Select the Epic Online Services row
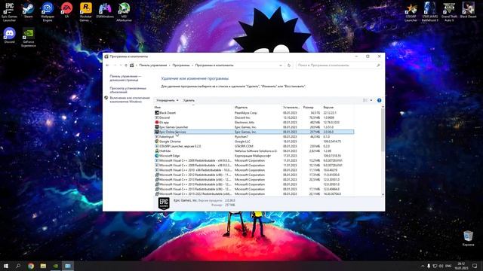Viewport: 483px width, 271px height. coord(254,132)
